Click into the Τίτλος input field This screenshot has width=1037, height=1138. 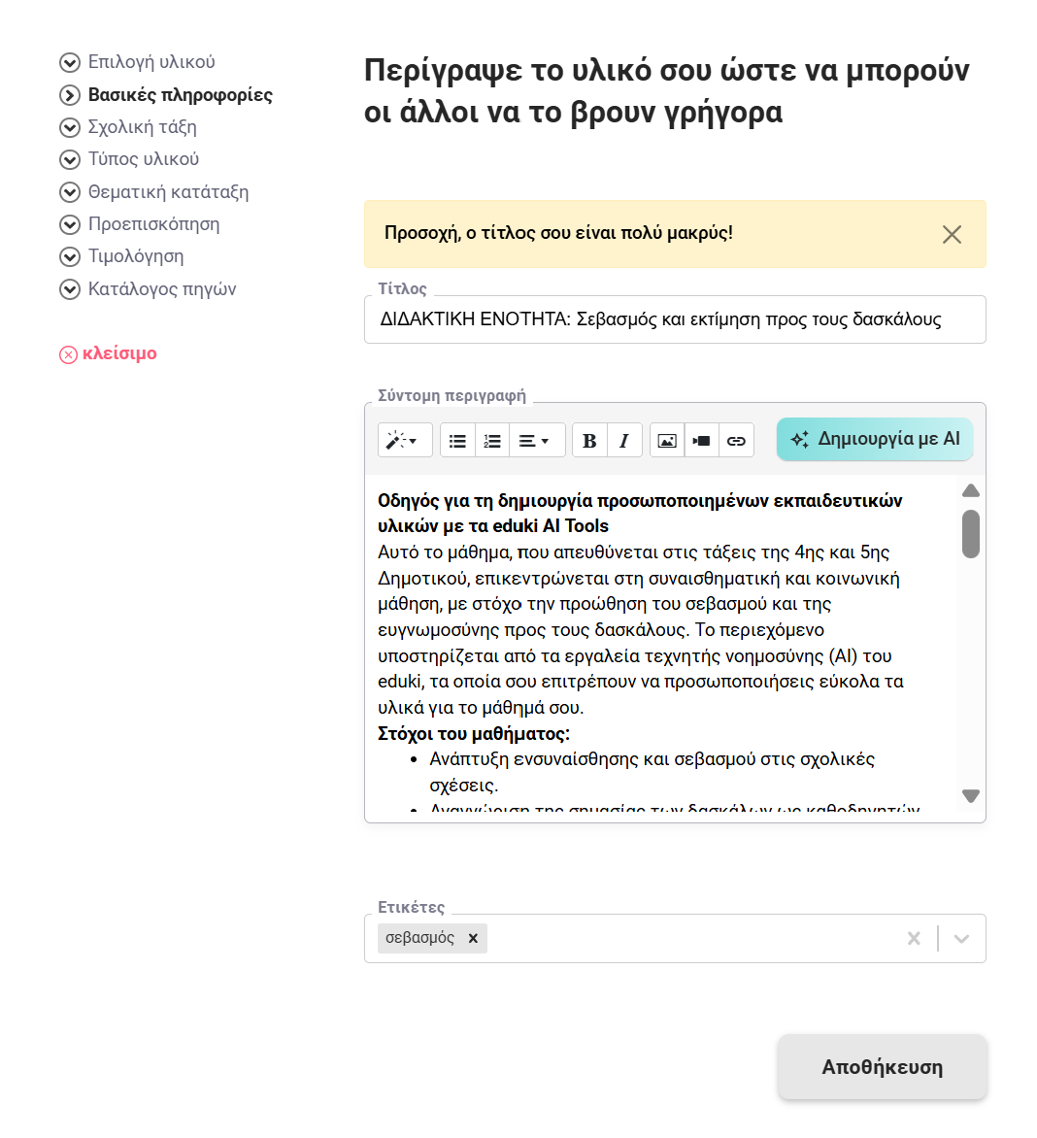click(x=674, y=319)
